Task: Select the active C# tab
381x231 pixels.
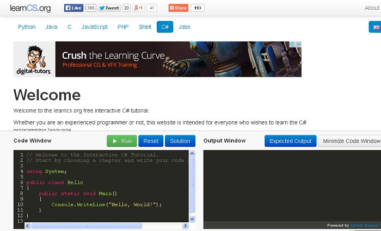Action: 165,27
